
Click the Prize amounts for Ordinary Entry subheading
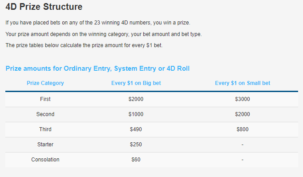[x=97, y=68]
